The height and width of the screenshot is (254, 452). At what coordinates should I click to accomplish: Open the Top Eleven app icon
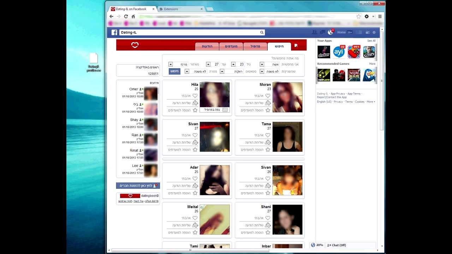click(x=369, y=52)
